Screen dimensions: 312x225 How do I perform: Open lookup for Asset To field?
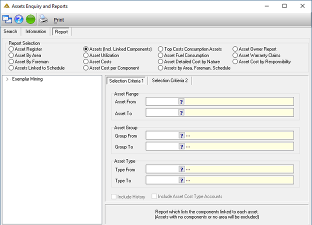tap(181, 113)
